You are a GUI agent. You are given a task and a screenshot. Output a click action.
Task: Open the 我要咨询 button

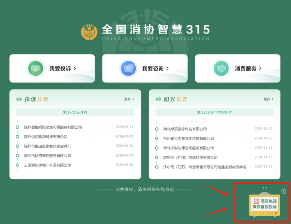[155, 68]
